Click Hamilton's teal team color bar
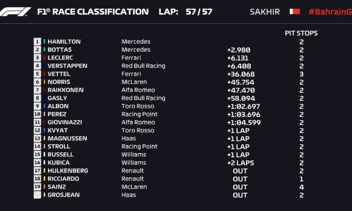Viewport: 352px width, 211px height. point(44,42)
